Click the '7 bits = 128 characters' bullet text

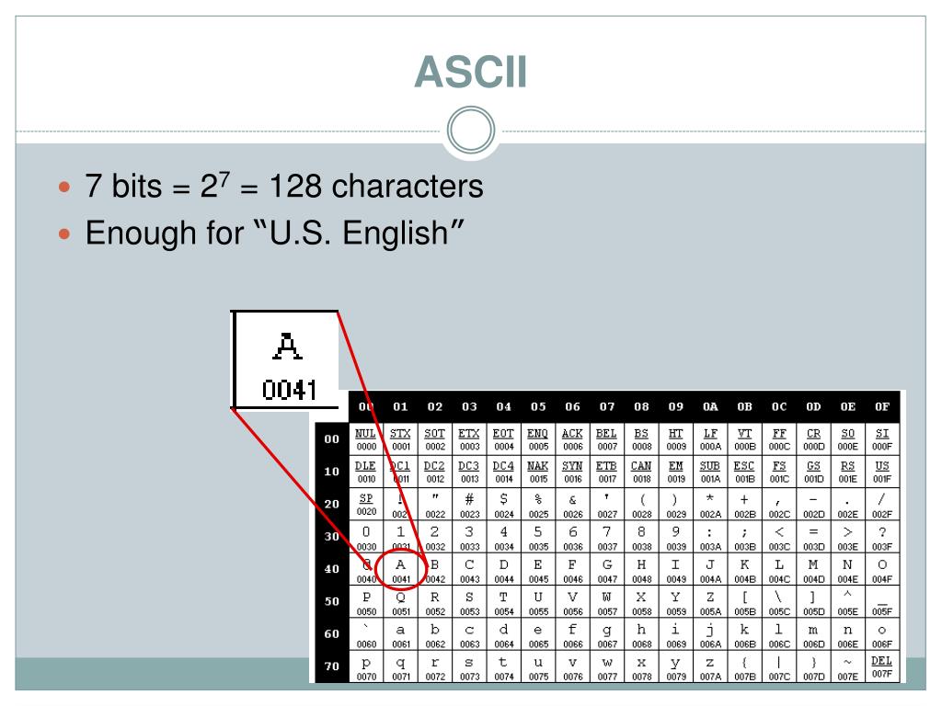[284, 186]
